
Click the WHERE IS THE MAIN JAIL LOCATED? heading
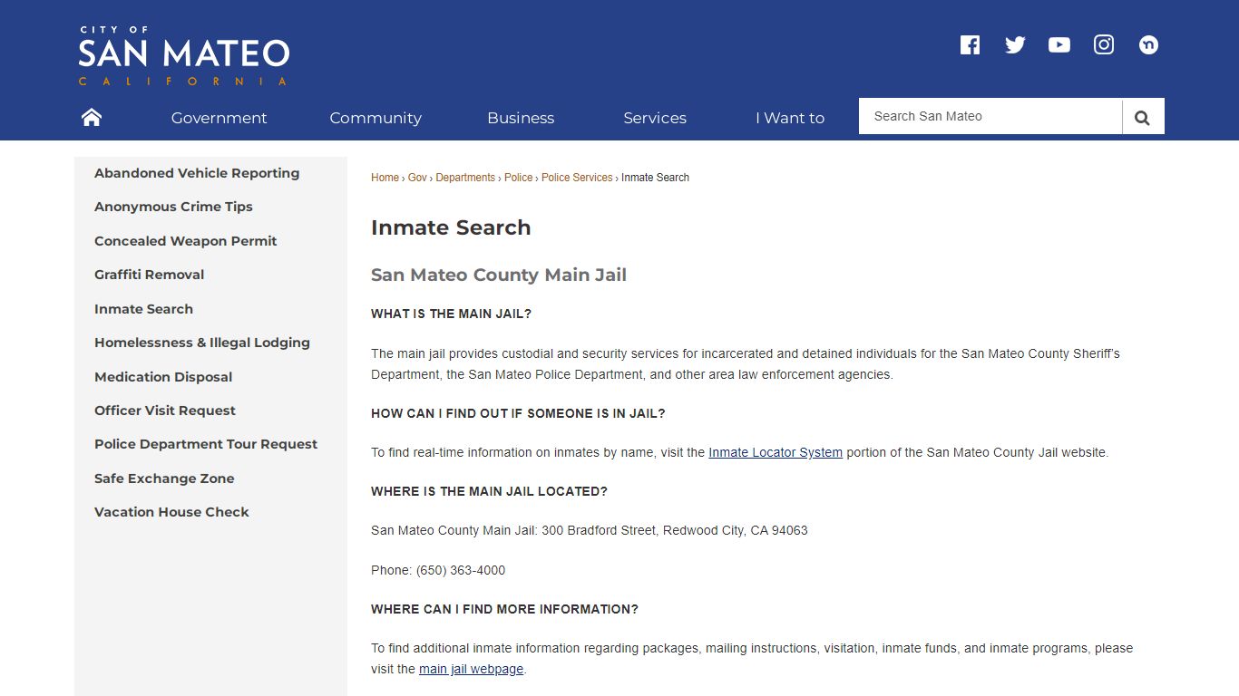[489, 491]
